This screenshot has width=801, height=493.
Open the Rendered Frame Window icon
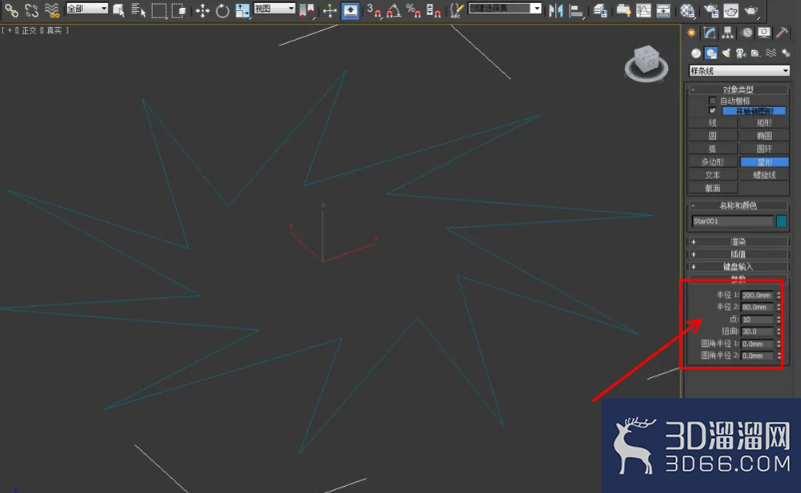[x=731, y=10]
